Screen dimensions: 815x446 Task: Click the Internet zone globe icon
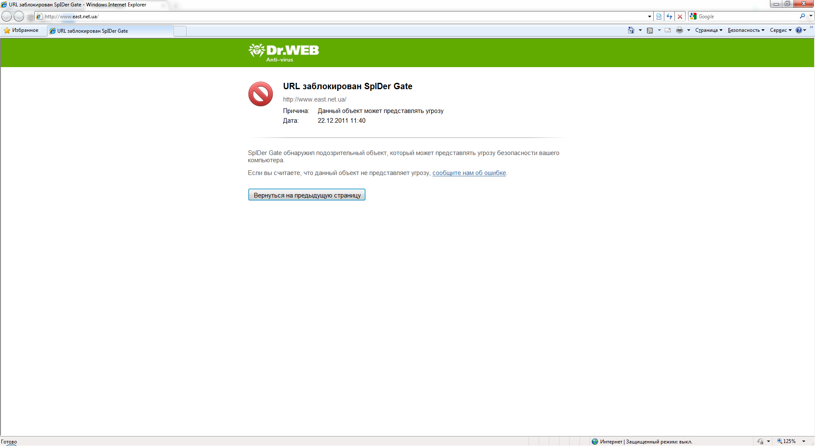[595, 442]
